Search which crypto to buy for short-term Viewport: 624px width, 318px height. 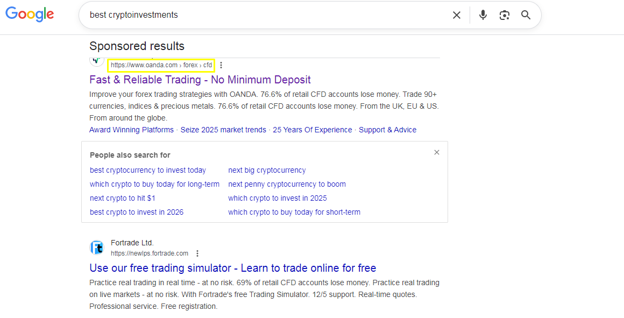[294, 212]
